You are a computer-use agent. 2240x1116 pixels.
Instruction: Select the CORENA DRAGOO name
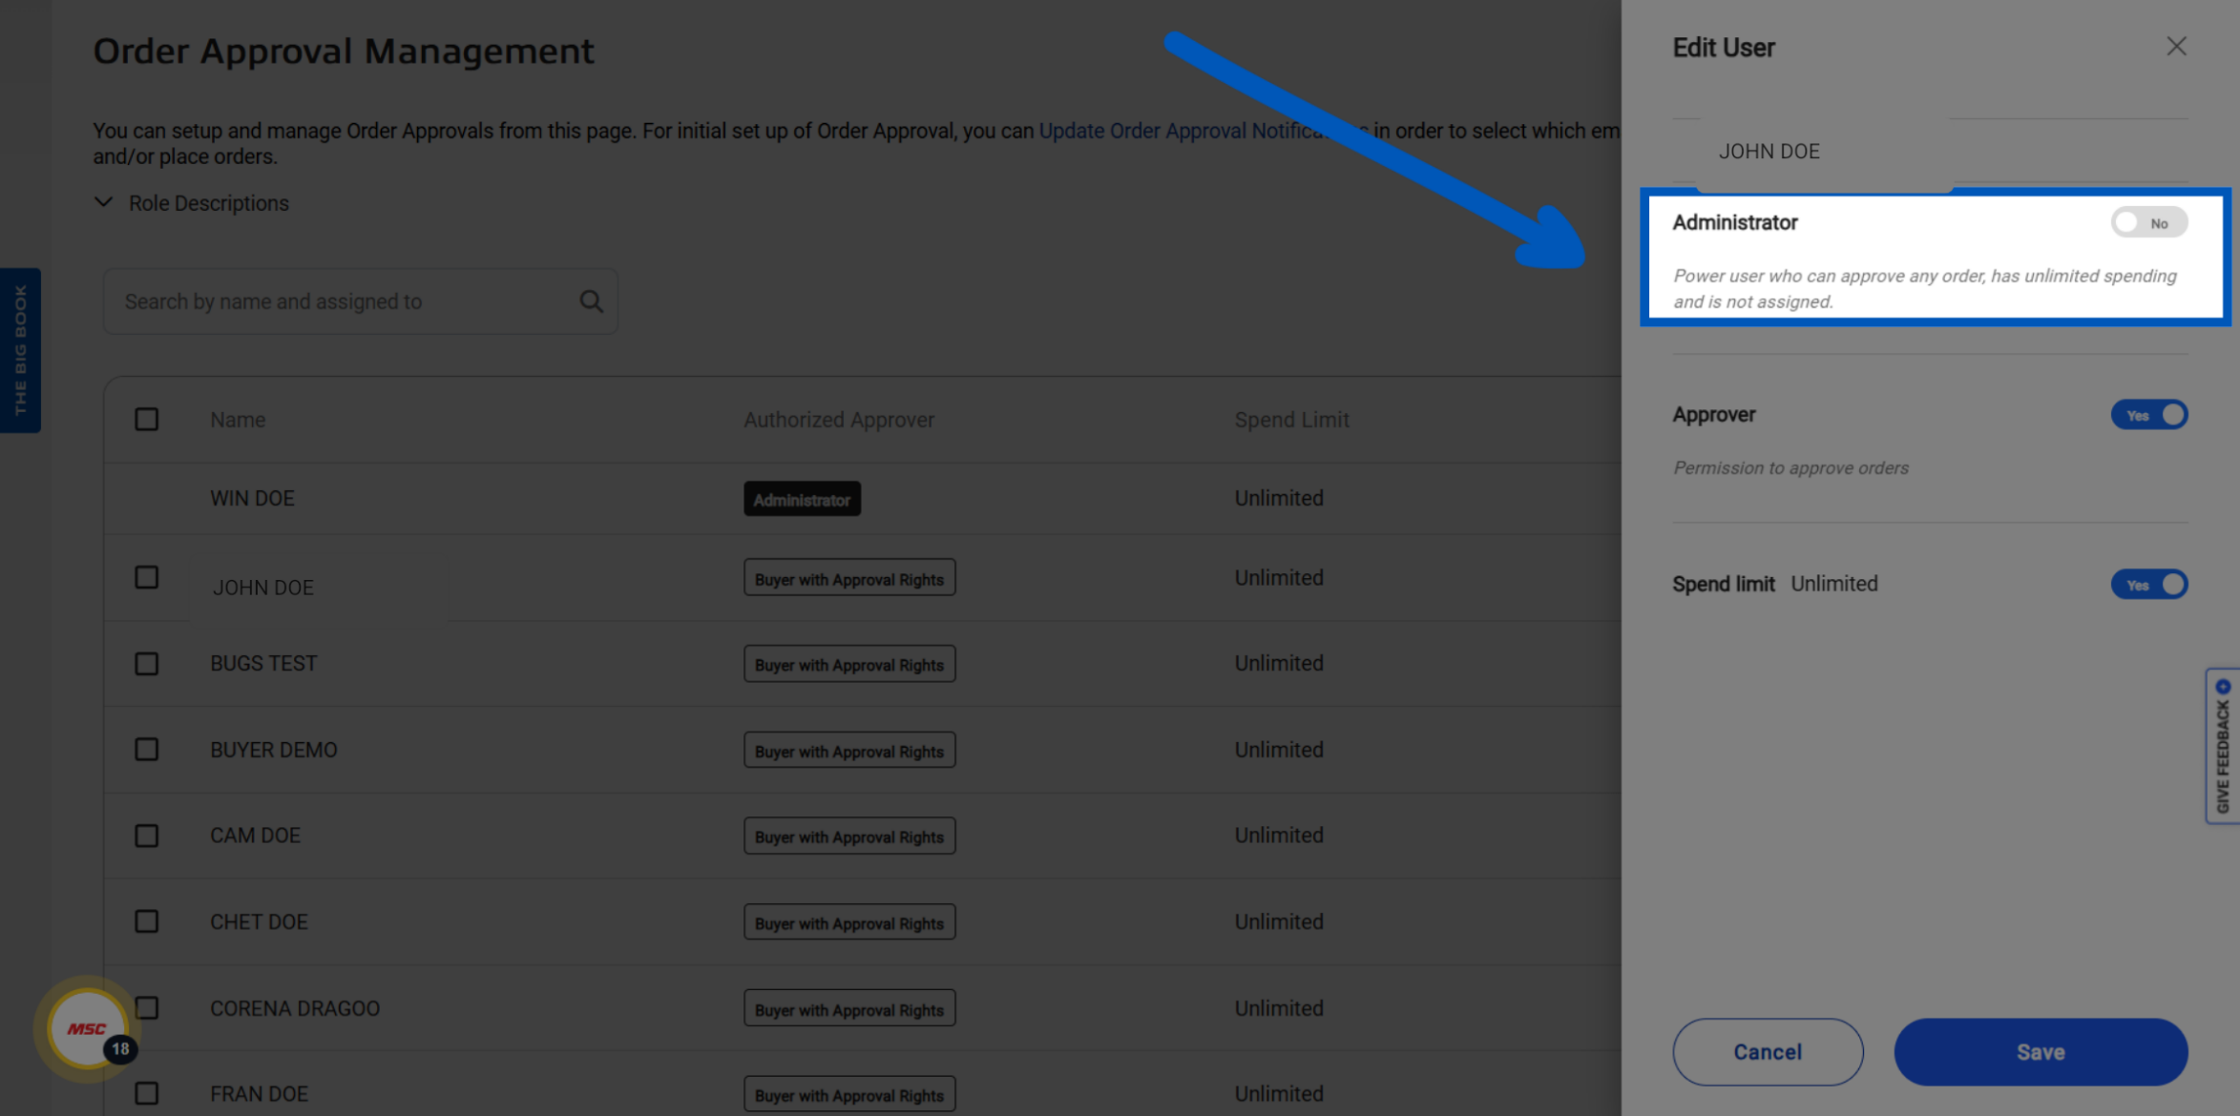(295, 1008)
